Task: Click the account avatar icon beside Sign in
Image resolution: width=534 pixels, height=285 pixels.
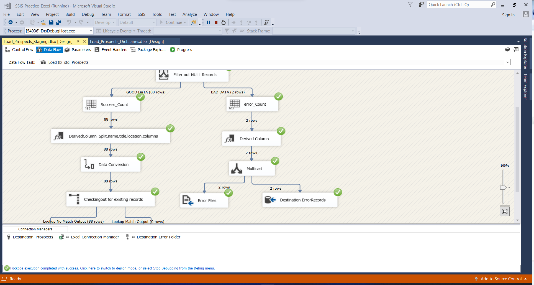Action: tap(526, 14)
